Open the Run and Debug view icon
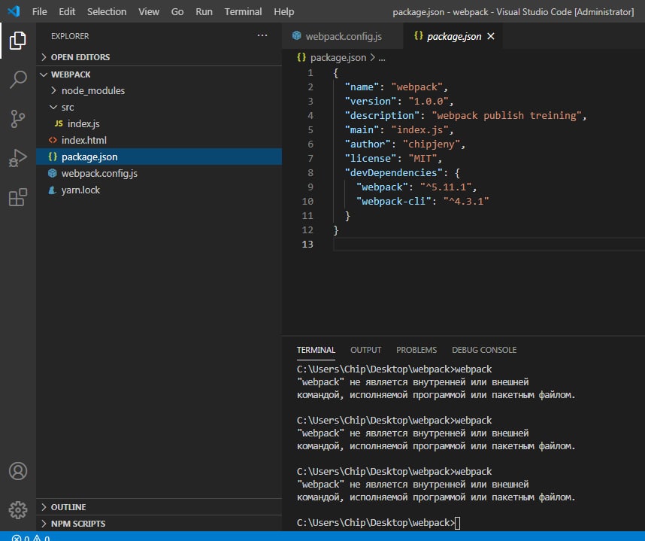 tap(18, 158)
